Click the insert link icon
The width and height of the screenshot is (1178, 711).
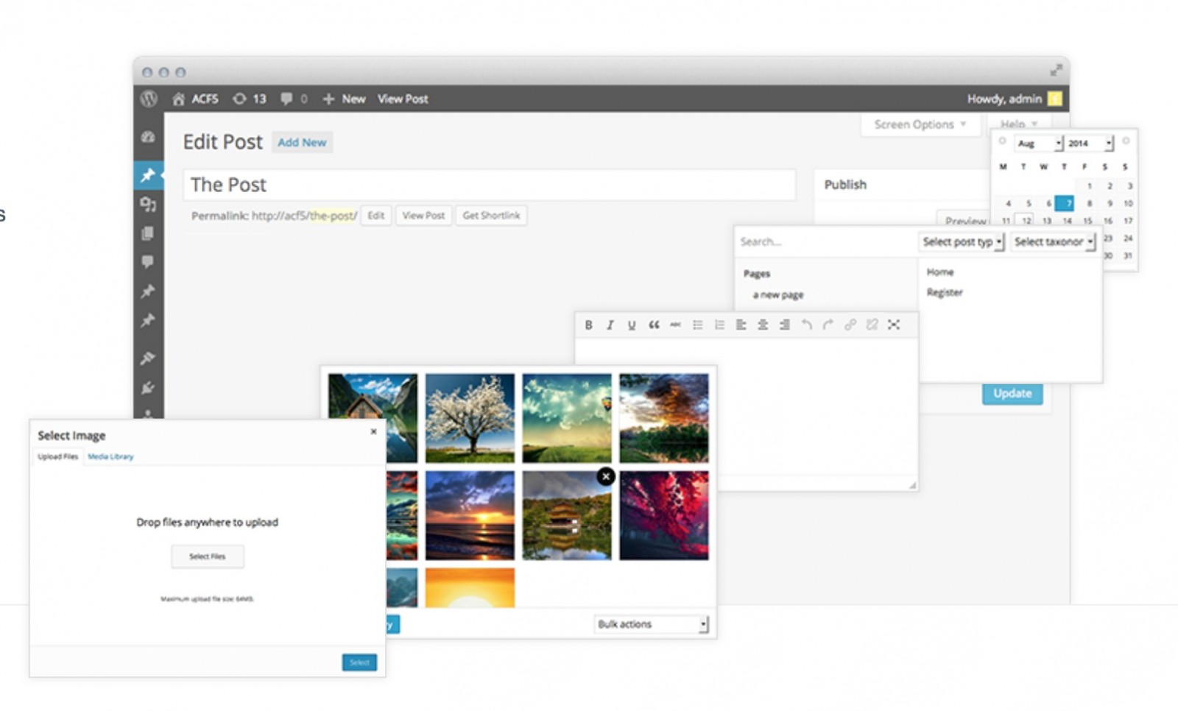850,325
